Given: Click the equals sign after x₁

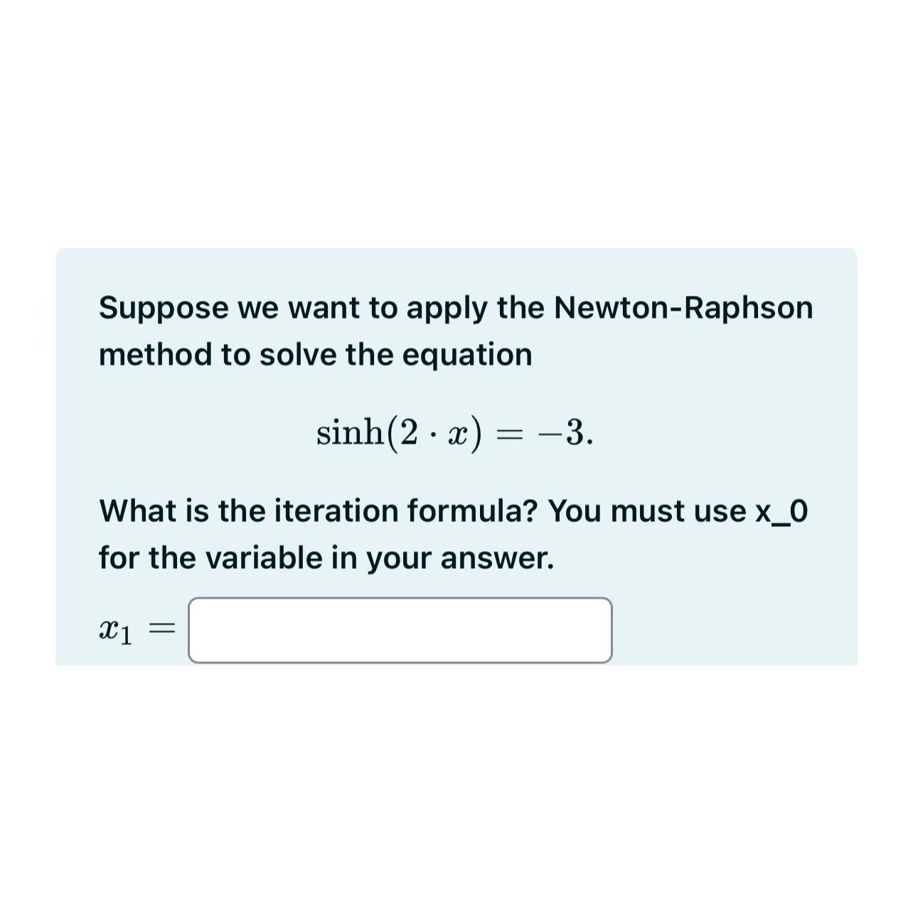Looking at the screenshot, I should click(164, 629).
